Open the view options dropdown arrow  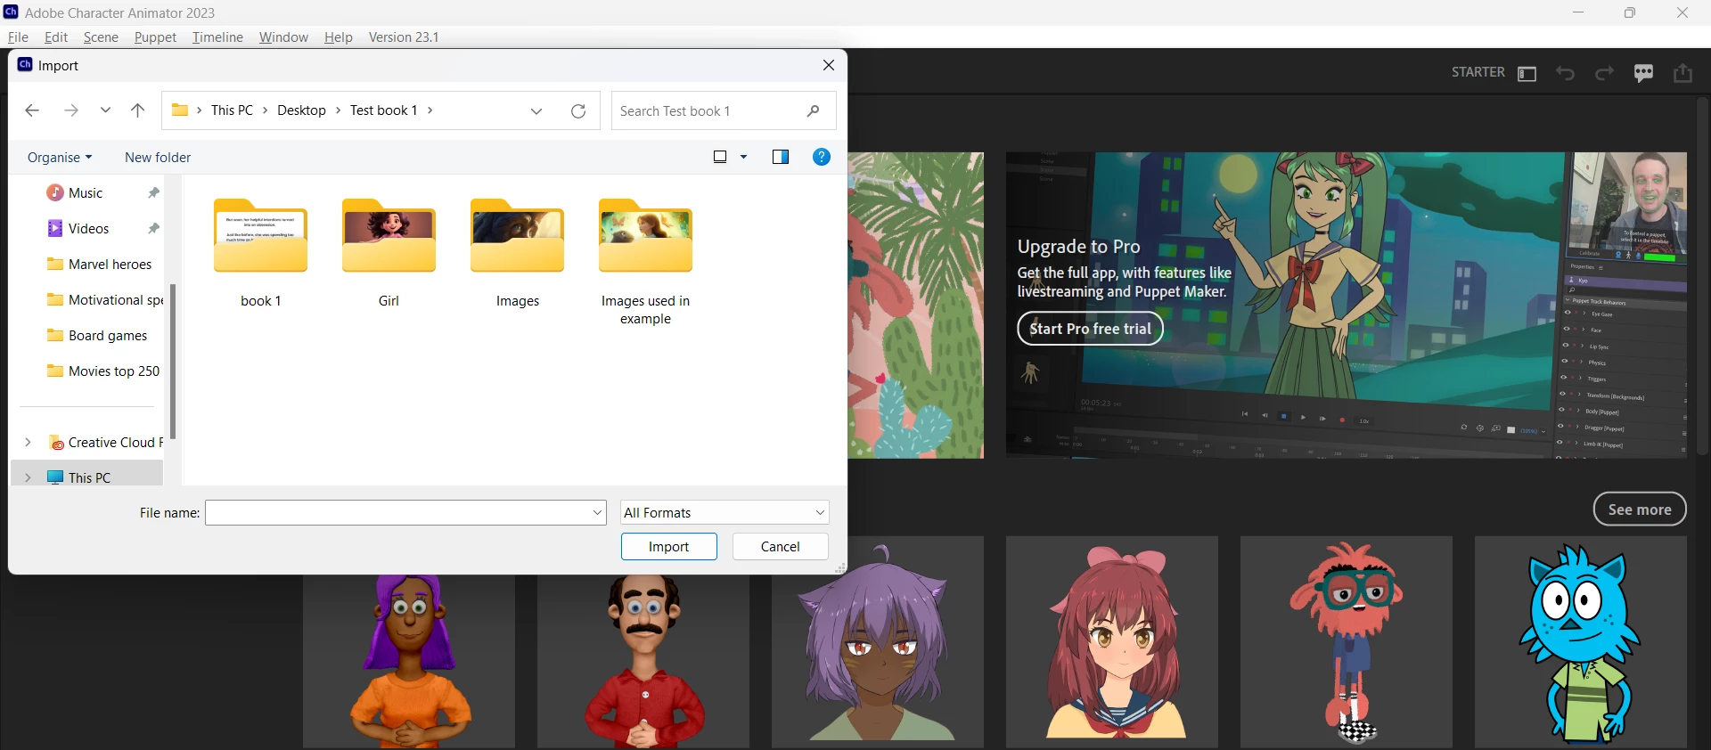744,157
